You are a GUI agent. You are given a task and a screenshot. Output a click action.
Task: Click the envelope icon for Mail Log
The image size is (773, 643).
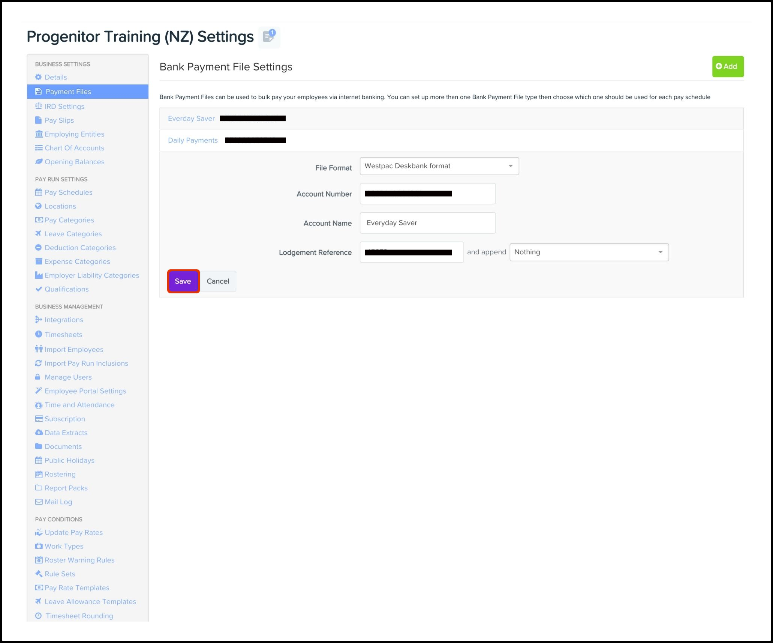(x=39, y=502)
